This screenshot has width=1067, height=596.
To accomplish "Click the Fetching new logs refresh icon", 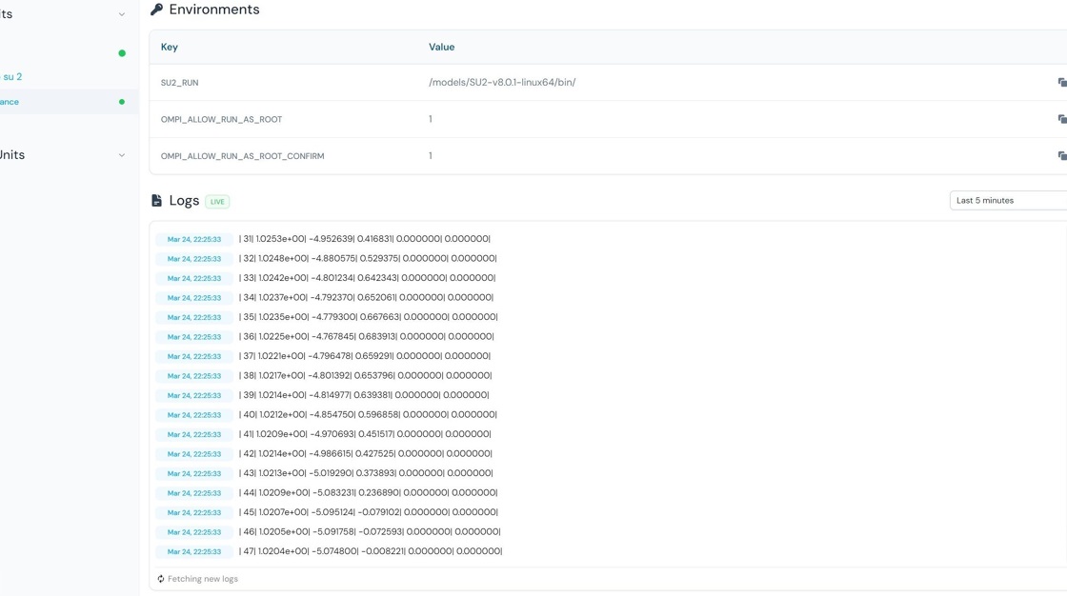I will 161,579.
